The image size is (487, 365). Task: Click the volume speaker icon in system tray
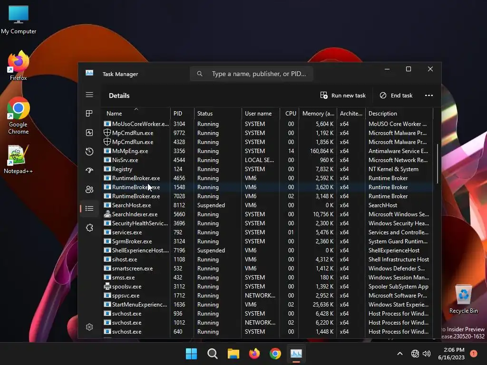pos(427,354)
